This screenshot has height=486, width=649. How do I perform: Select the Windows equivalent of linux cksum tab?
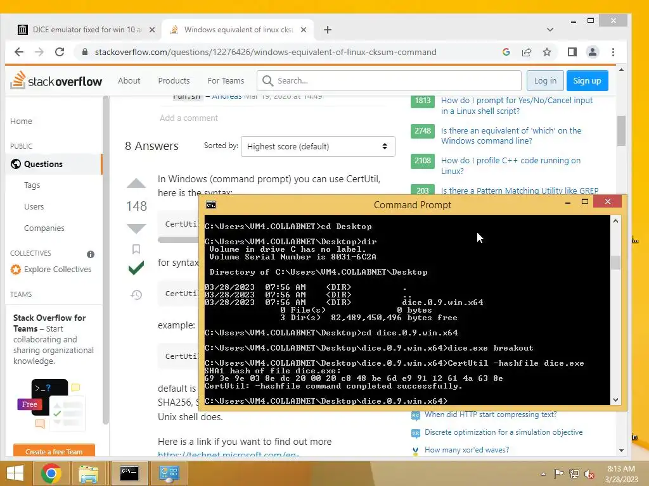pos(238,30)
